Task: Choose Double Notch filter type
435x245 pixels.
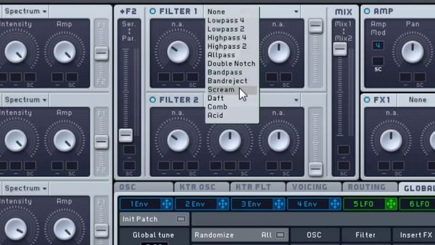Action: [x=232, y=63]
